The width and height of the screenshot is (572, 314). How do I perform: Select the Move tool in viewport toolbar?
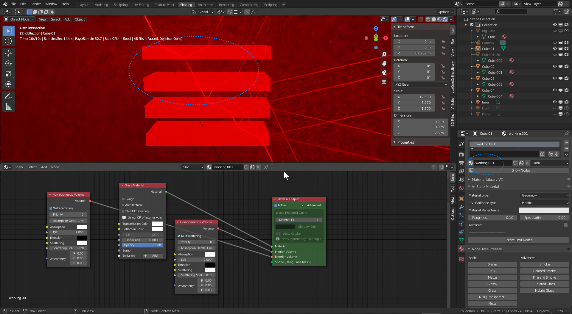tap(8, 53)
